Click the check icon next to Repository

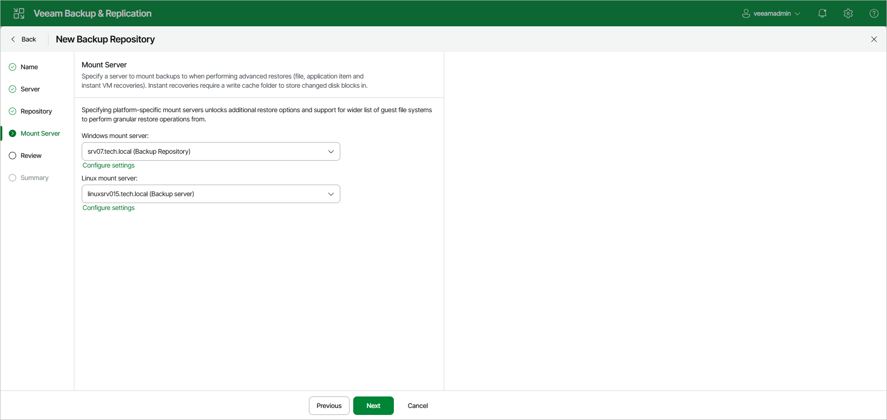click(12, 111)
